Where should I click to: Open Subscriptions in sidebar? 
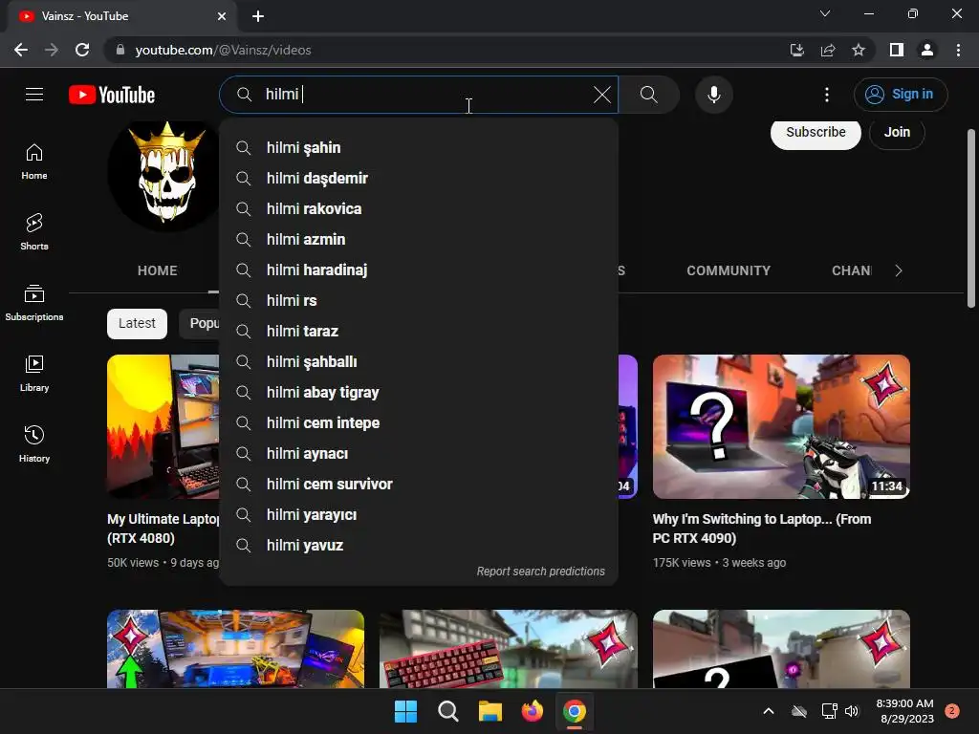(34, 303)
